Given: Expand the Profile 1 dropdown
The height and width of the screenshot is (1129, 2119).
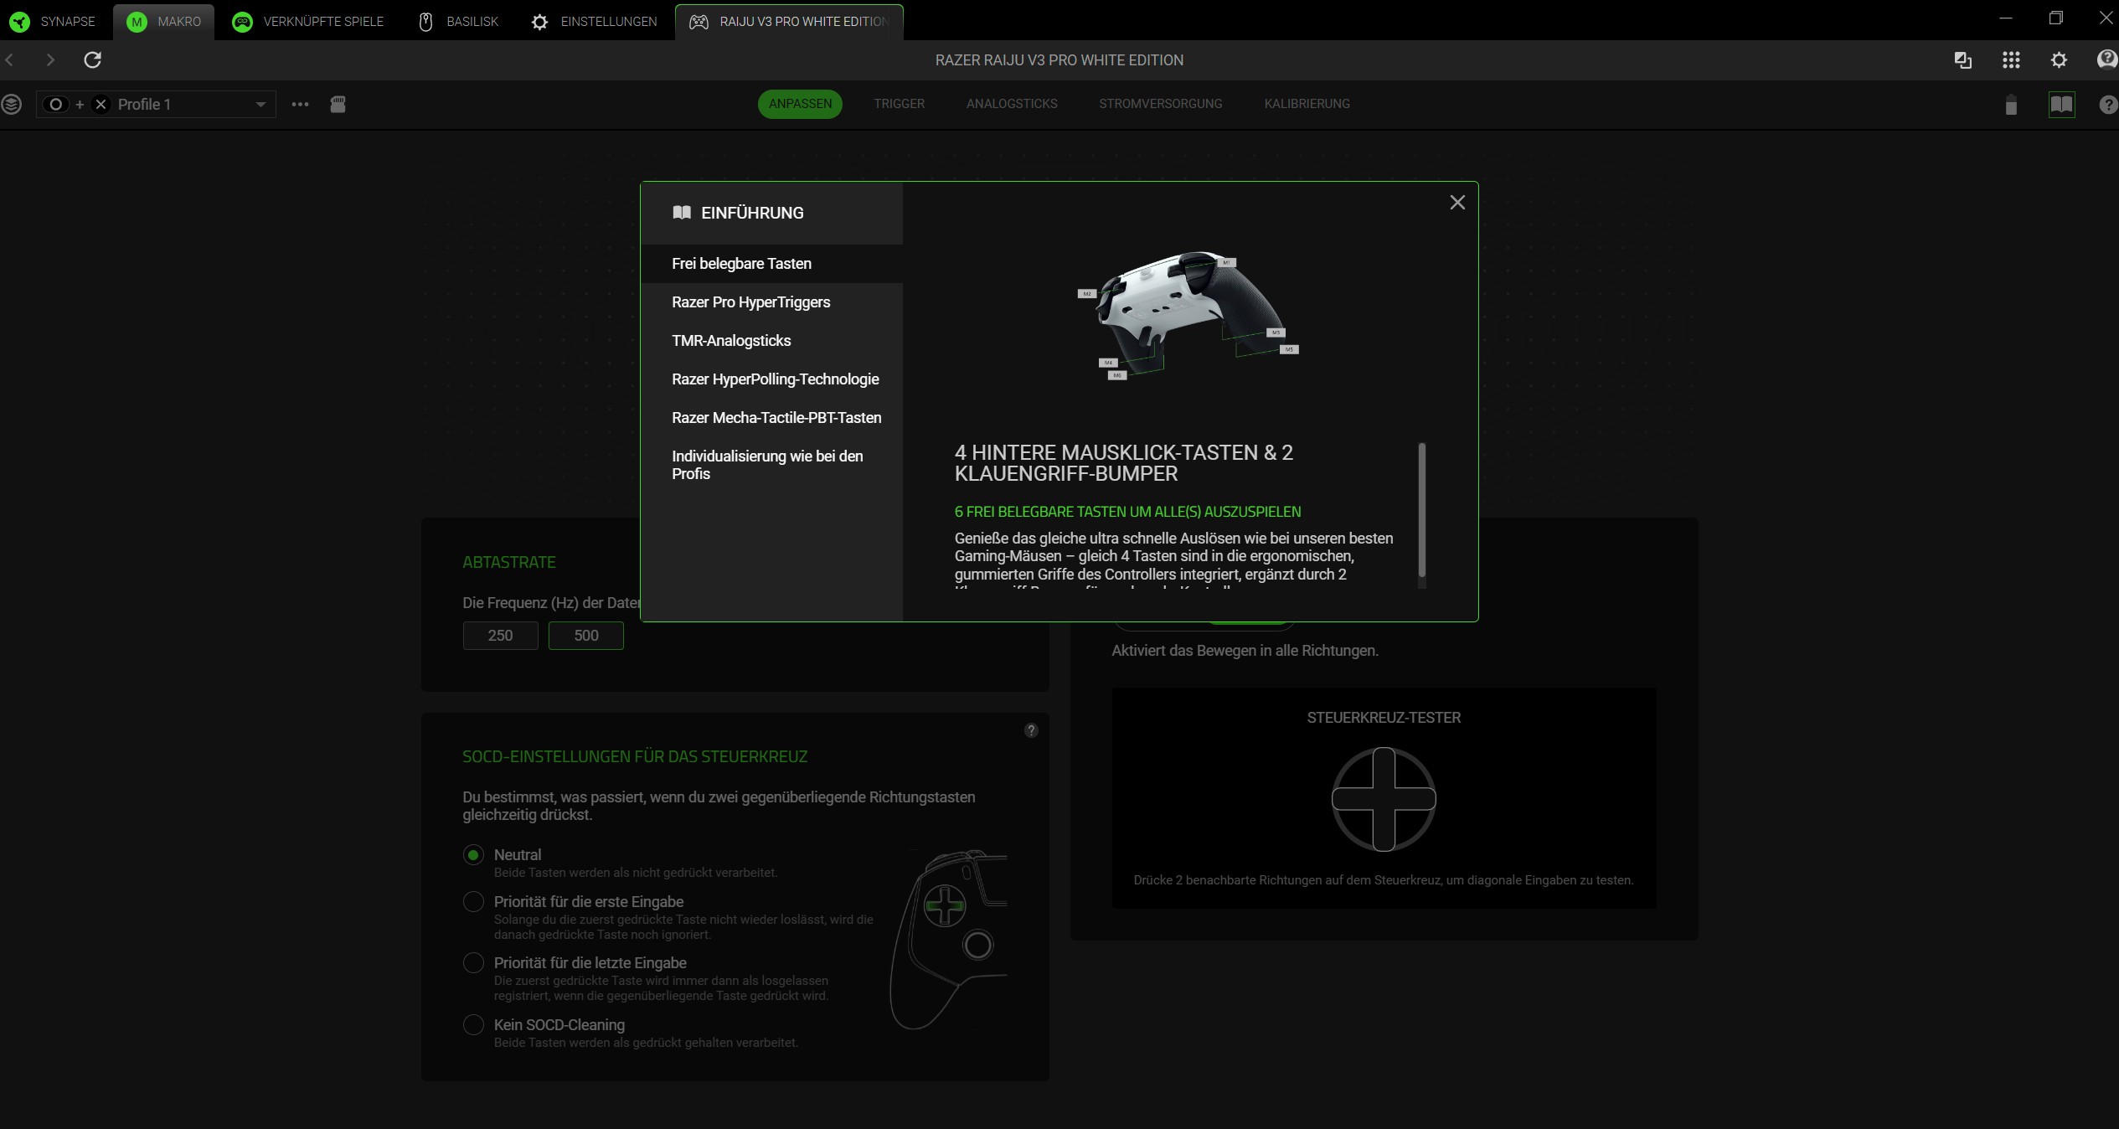Looking at the screenshot, I should coord(260,104).
